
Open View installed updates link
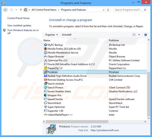[x=19, y=26]
